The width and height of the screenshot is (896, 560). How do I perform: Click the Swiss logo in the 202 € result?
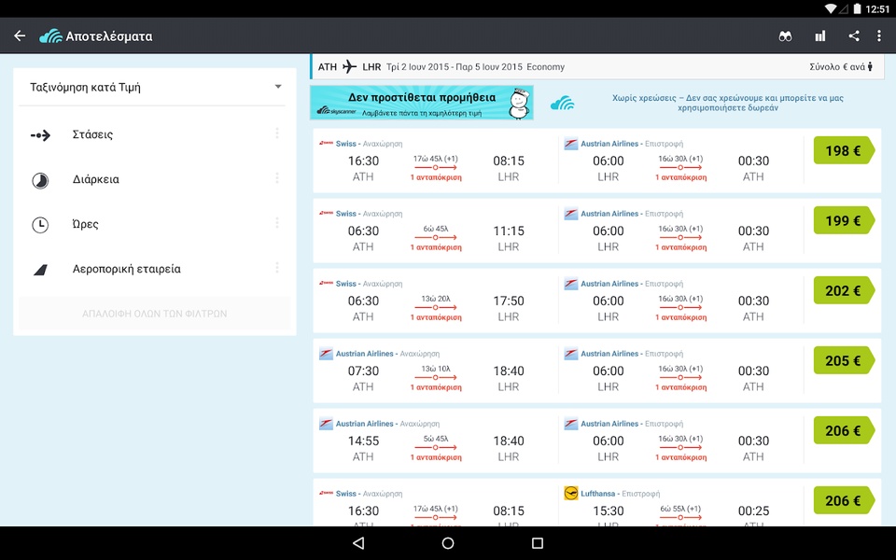(327, 283)
